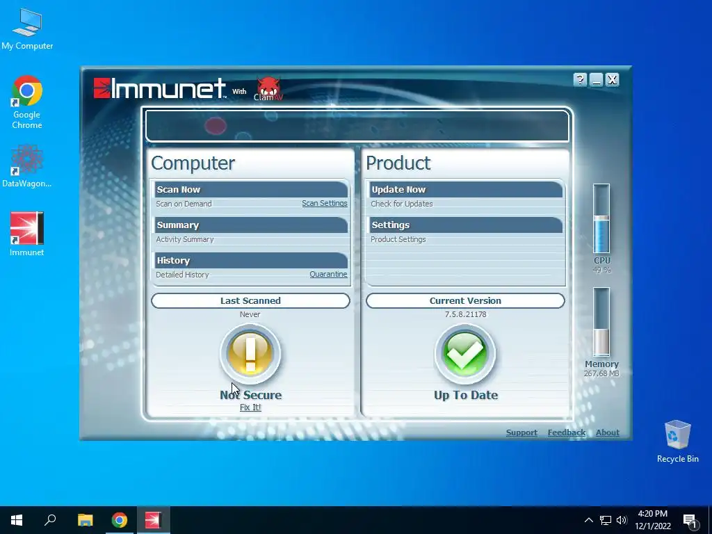Click the taskbar clock showing 4:20 PM
This screenshot has width=712, height=534.
pyautogui.click(x=652, y=520)
